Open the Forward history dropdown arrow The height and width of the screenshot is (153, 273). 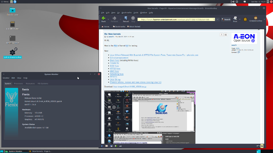(120, 19)
